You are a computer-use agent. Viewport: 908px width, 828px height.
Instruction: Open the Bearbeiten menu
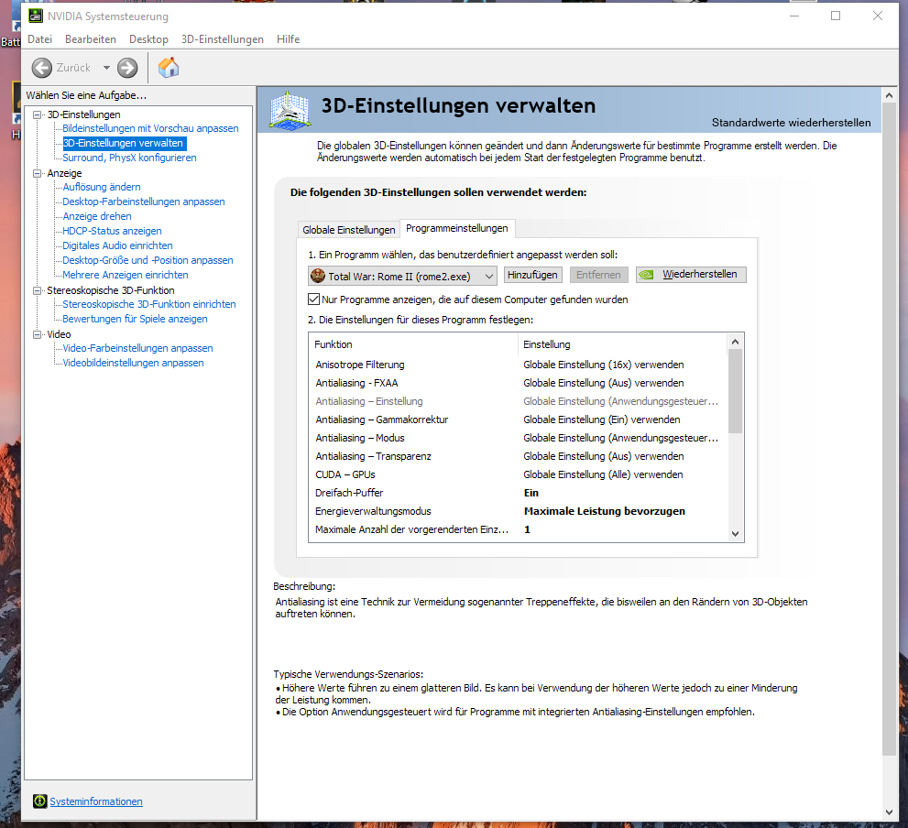[x=91, y=38]
